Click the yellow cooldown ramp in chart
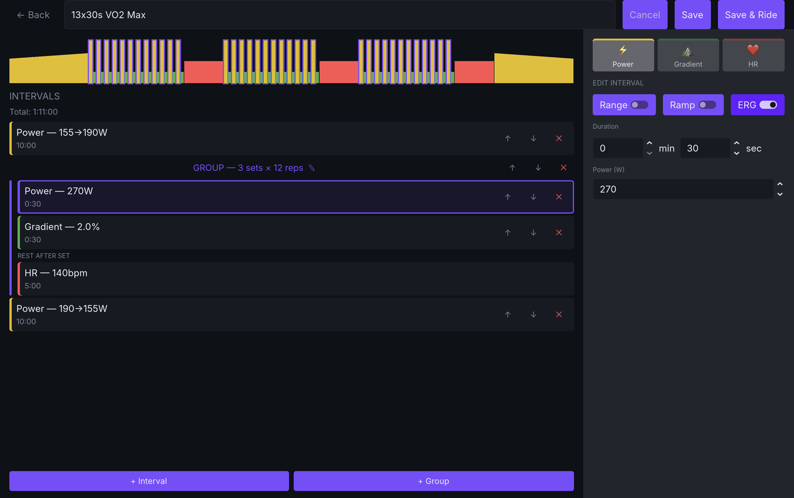Screen dimensions: 794x498 [534, 69]
